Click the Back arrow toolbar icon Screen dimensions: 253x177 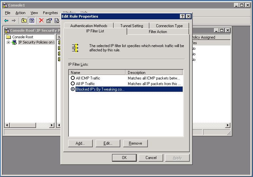(6, 21)
